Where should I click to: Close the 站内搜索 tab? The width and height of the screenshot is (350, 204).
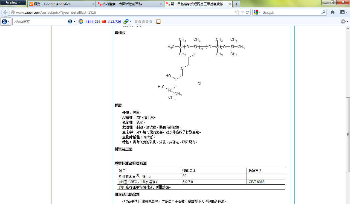161,4
